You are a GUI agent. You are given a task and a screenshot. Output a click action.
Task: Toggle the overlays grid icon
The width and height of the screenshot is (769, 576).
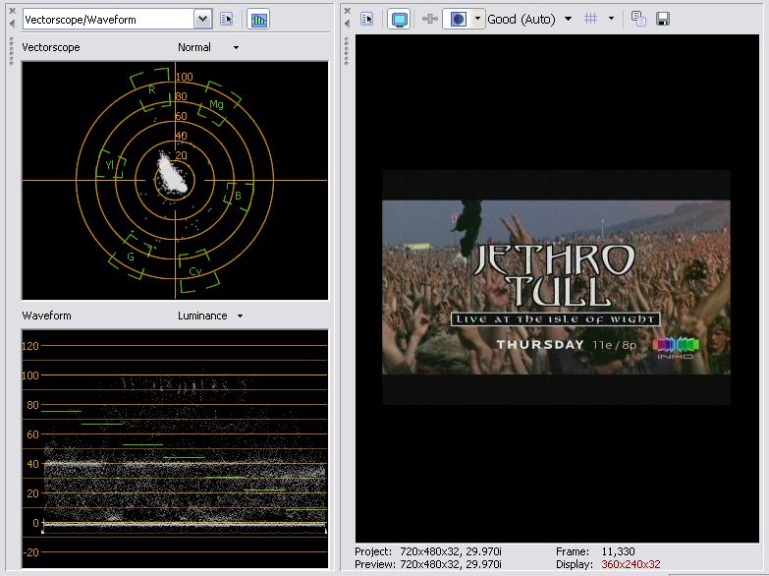tap(590, 19)
